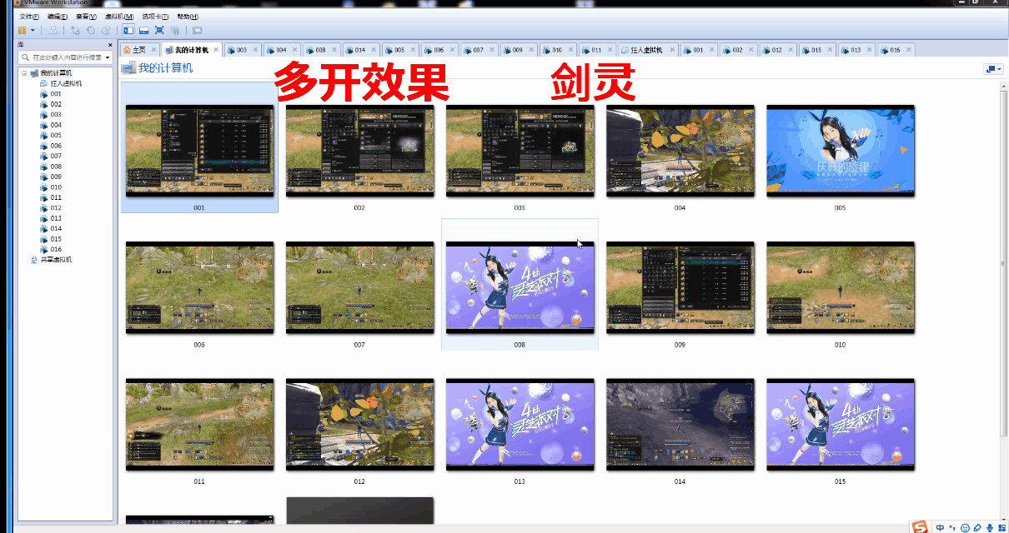Select the 006 virtual machine thumbnail
This screenshot has width=1009, height=533.
click(x=199, y=287)
